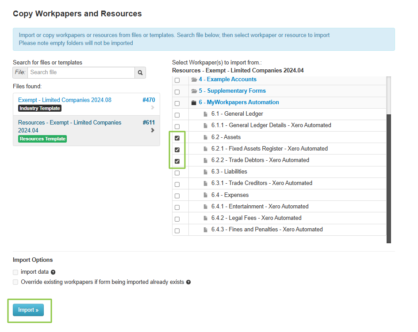Enable the import data checkbox

(x=16, y=272)
